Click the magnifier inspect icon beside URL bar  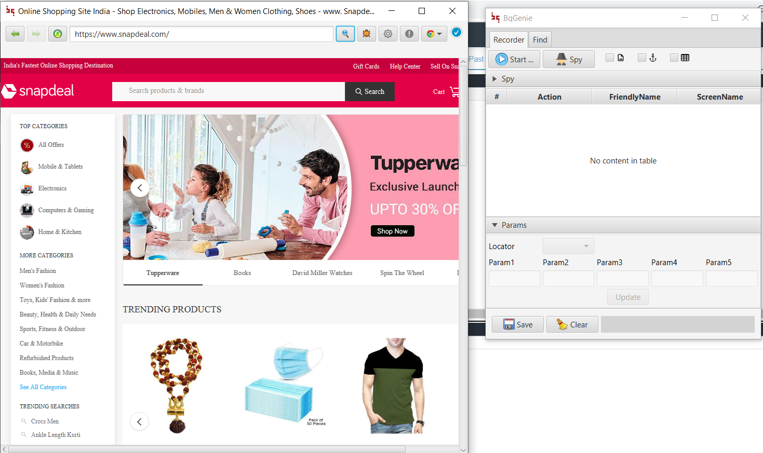pos(345,34)
